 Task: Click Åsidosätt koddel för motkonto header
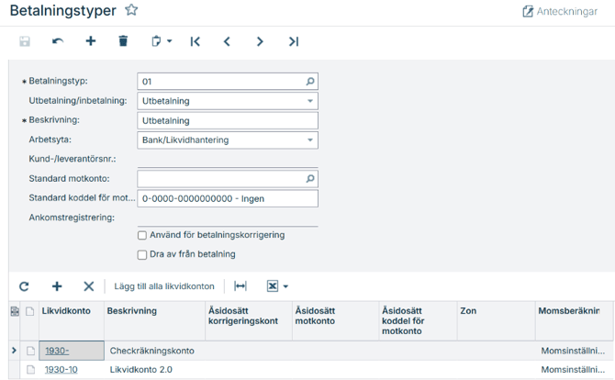[418, 320]
